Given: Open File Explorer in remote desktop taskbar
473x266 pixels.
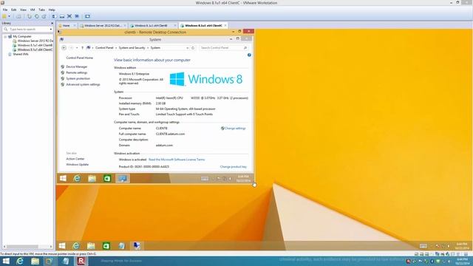Looking at the screenshot, I should (92, 178).
